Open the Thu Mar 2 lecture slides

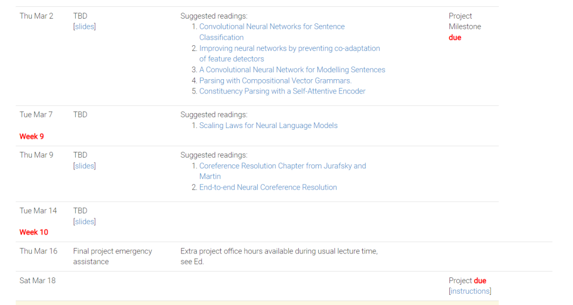tap(84, 27)
